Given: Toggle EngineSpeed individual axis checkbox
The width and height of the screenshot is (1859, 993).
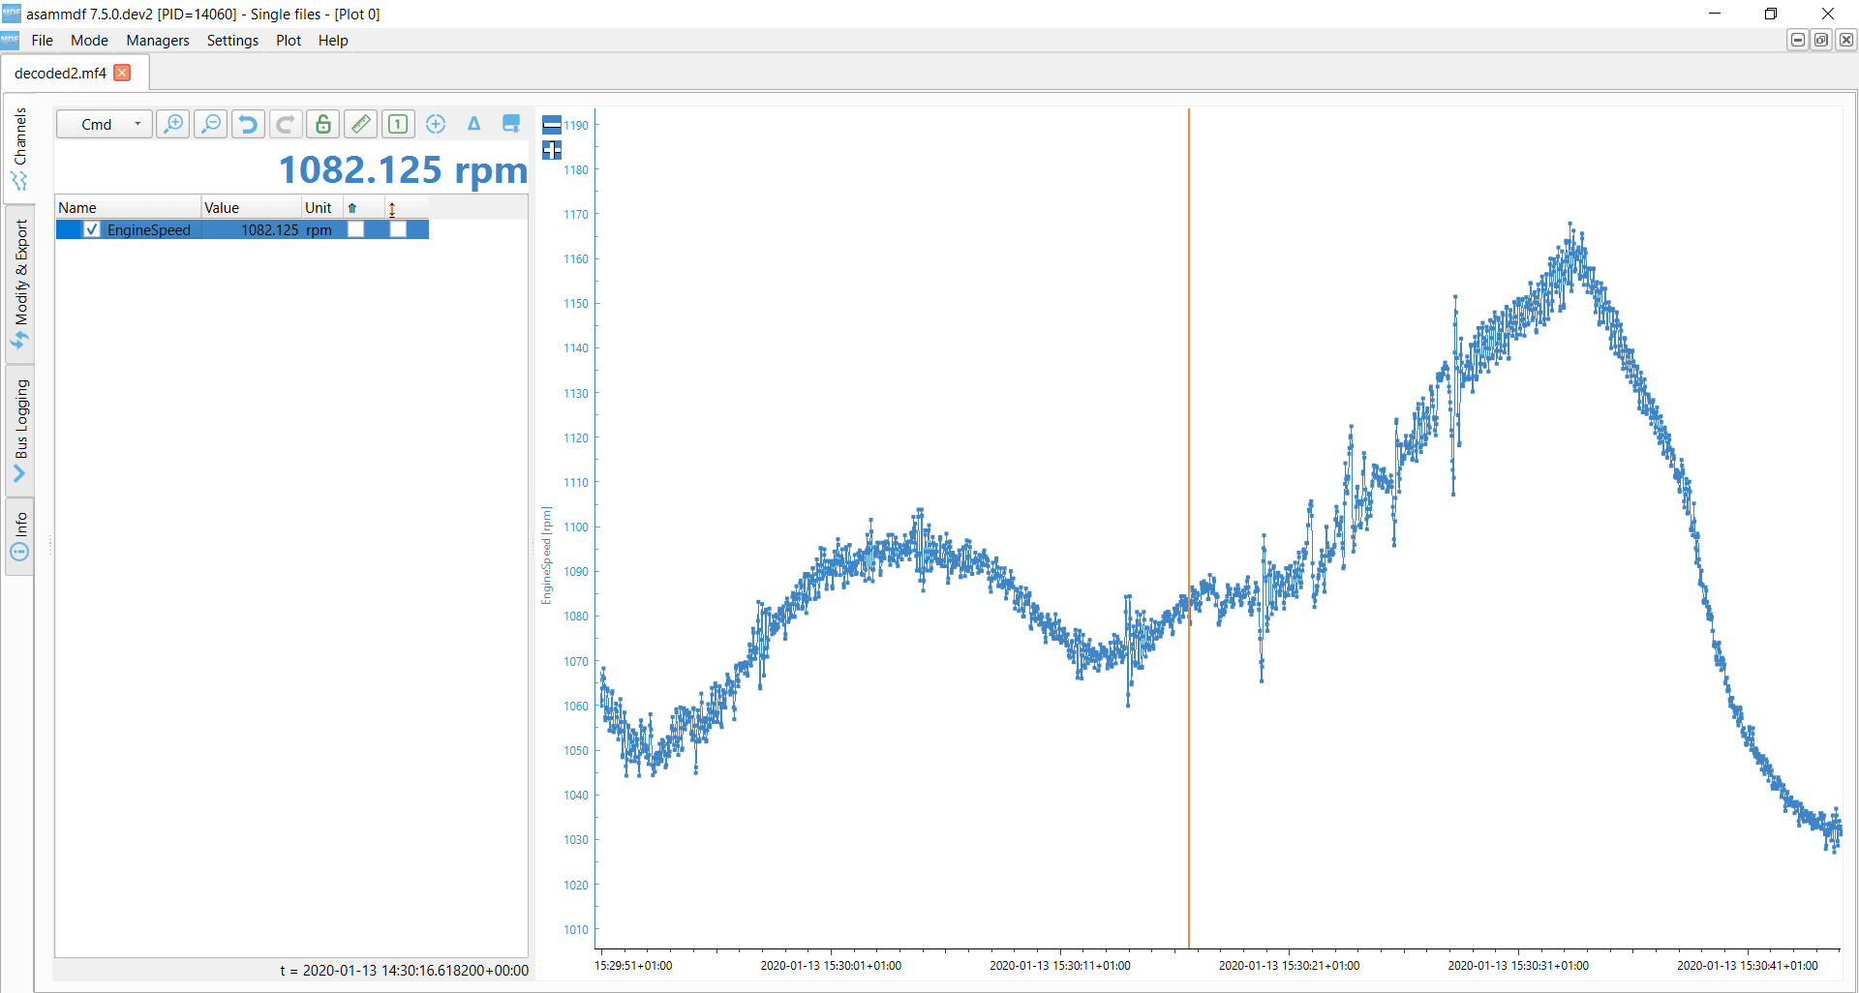Looking at the screenshot, I should tap(398, 229).
